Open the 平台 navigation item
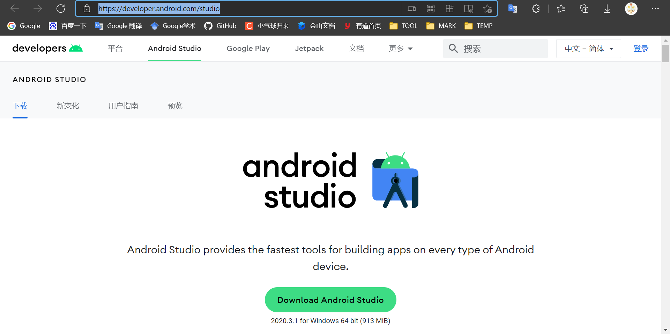The height and width of the screenshot is (334, 670). point(115,48)
